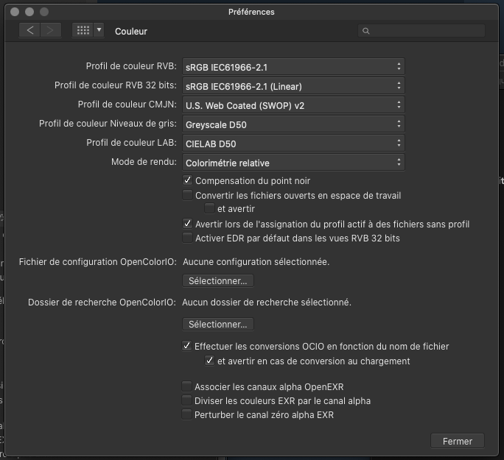Screen dimensions: 504x460
Task: Click the 'Dossier de recherche OpenColorIO:' label
Action: [102, 302]
